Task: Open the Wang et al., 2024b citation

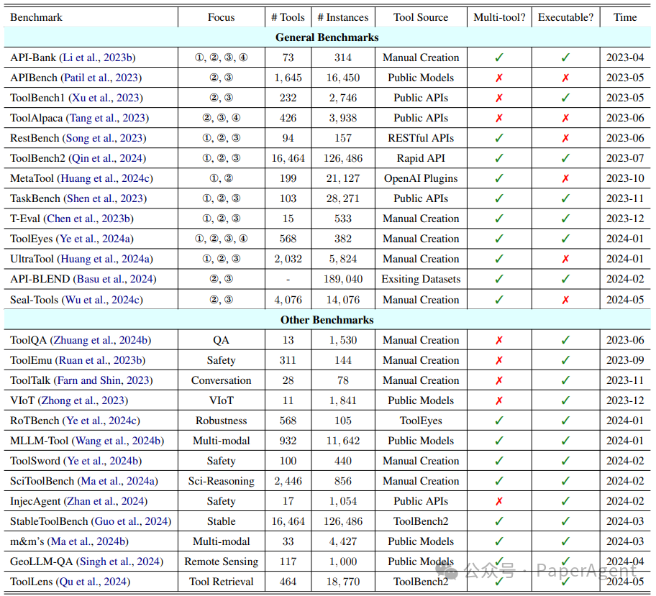Action: tap(119, 441)
